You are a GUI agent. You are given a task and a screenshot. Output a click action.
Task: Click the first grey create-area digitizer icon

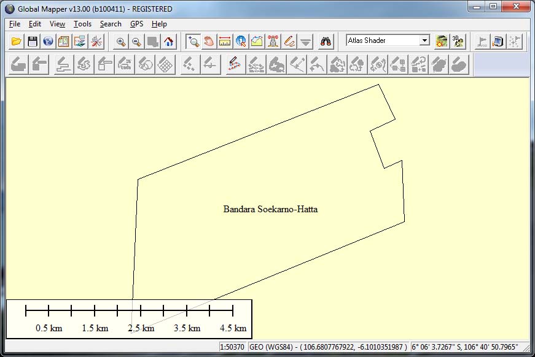(18, 64)
